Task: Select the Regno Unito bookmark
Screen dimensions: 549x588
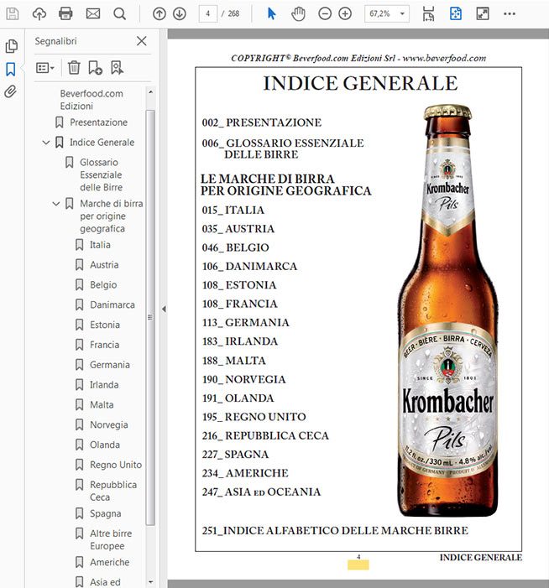Action: (115, 465)
